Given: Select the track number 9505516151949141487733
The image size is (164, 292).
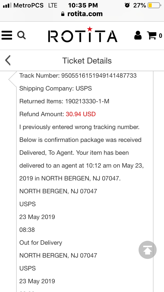Looking at the screenshot, I should point(99,76).
